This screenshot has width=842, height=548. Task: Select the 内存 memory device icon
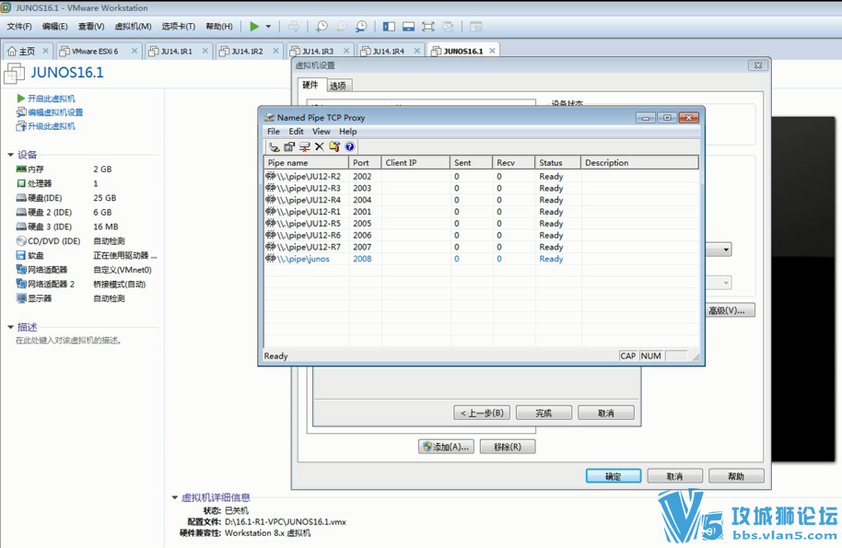[x=21, y=169]
